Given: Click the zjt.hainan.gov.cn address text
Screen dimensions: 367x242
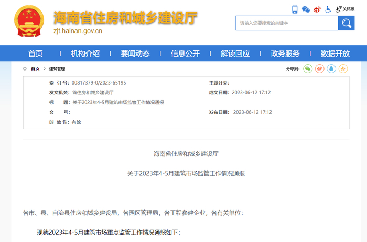Looking at the screenshot, I should (78, 31).
